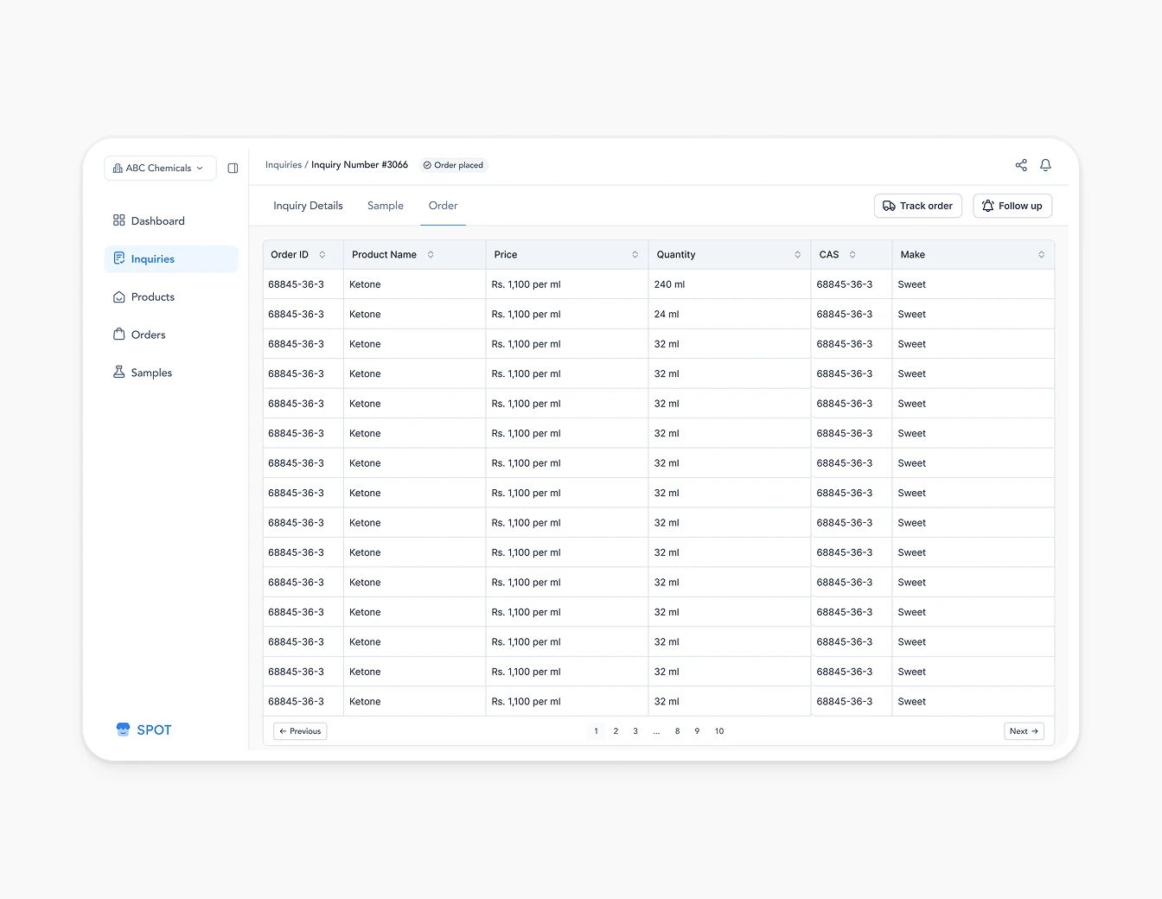
Task: Click the Inquiries breadcrumb link
Action: pyautogui.click(x=284, y=165)
